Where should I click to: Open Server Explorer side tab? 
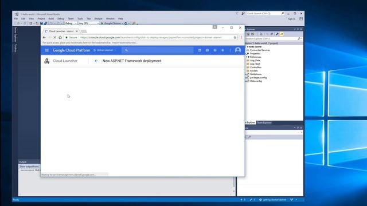click(15, 34)
